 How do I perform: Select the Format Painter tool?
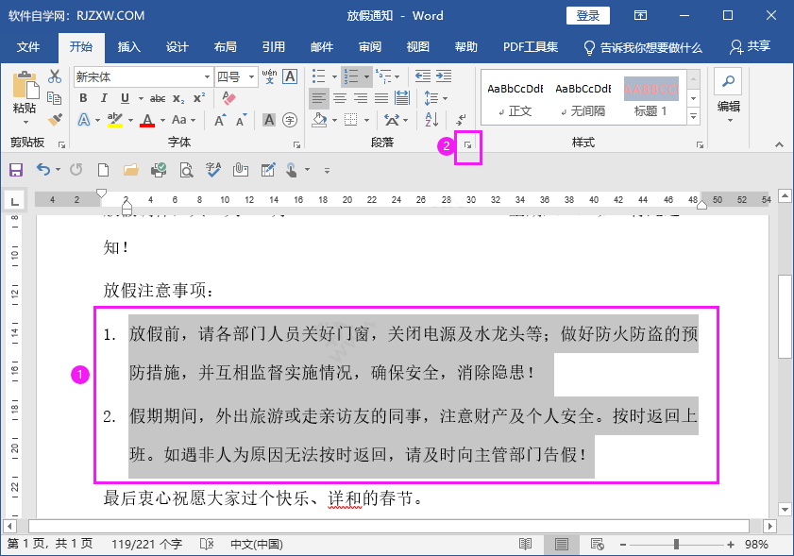pyautogui.click(x=56, y=118)
